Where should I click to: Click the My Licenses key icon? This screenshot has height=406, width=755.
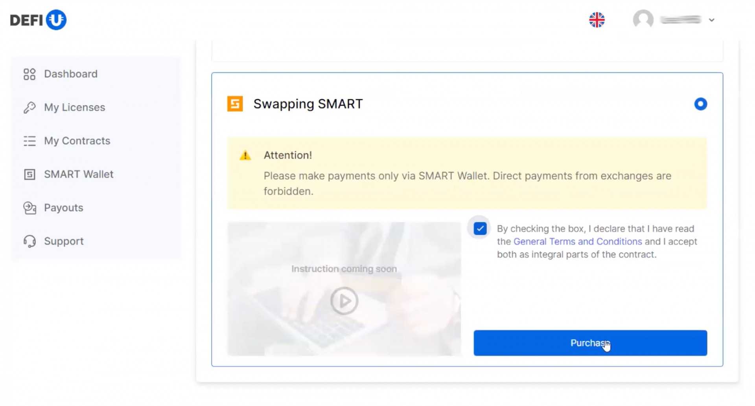29,108
